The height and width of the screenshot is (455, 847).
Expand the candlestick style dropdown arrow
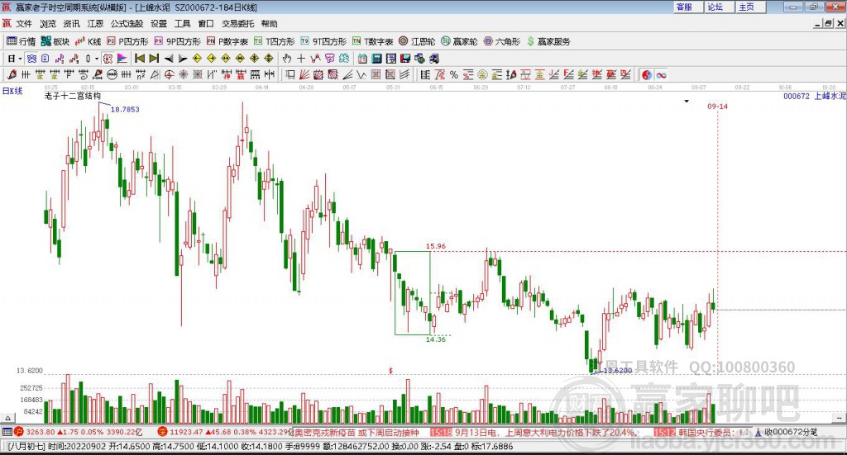coord(97,59)
